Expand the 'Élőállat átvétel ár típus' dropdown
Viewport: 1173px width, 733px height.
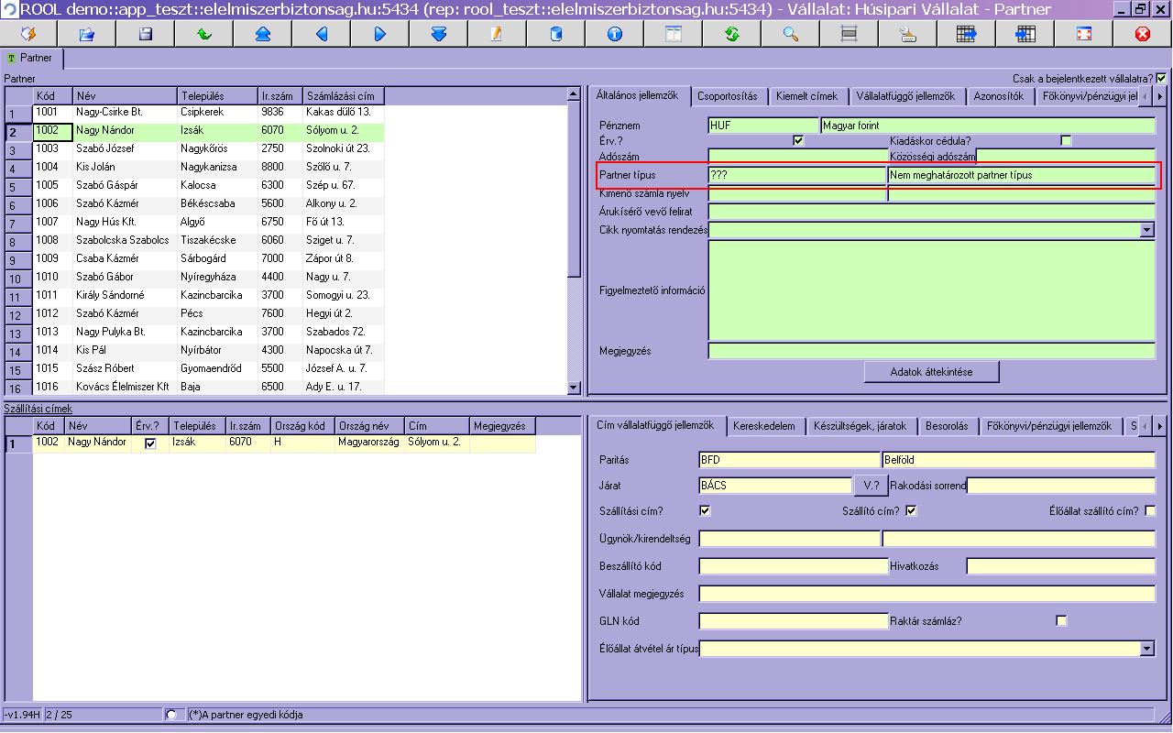click(x=1147, y=649)
